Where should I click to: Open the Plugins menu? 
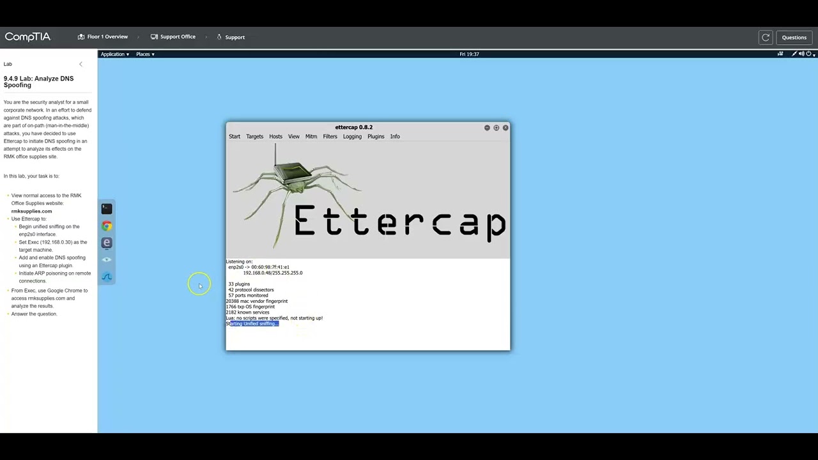tap(376, 137)
